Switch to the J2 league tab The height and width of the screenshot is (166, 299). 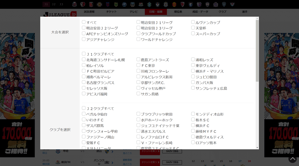click(54, 4)
